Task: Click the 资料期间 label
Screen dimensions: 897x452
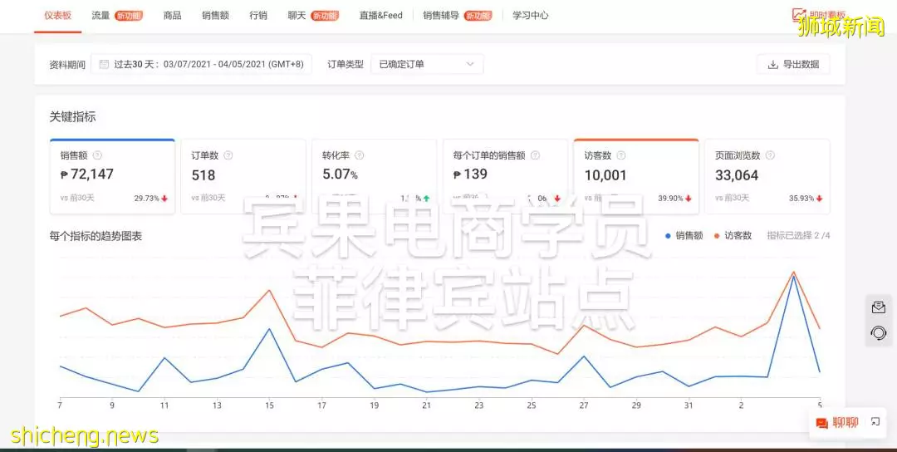Action: point(67,65)
